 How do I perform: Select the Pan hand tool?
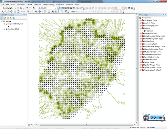click(8, 11)
